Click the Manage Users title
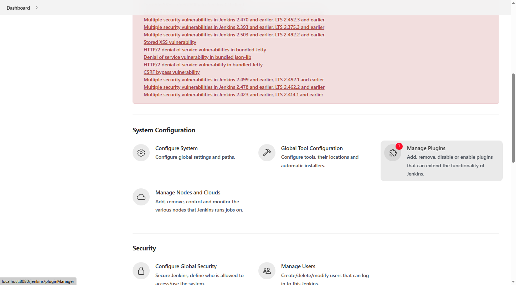Image resolution: width=516 pixels, height=285 pixels. [298, 266]
